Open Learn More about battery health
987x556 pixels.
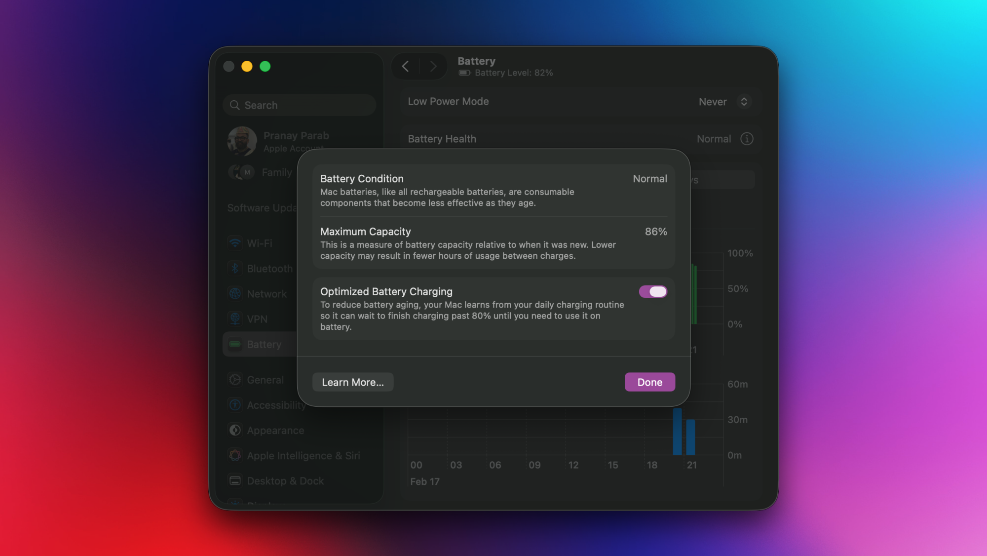coord(353,382)
